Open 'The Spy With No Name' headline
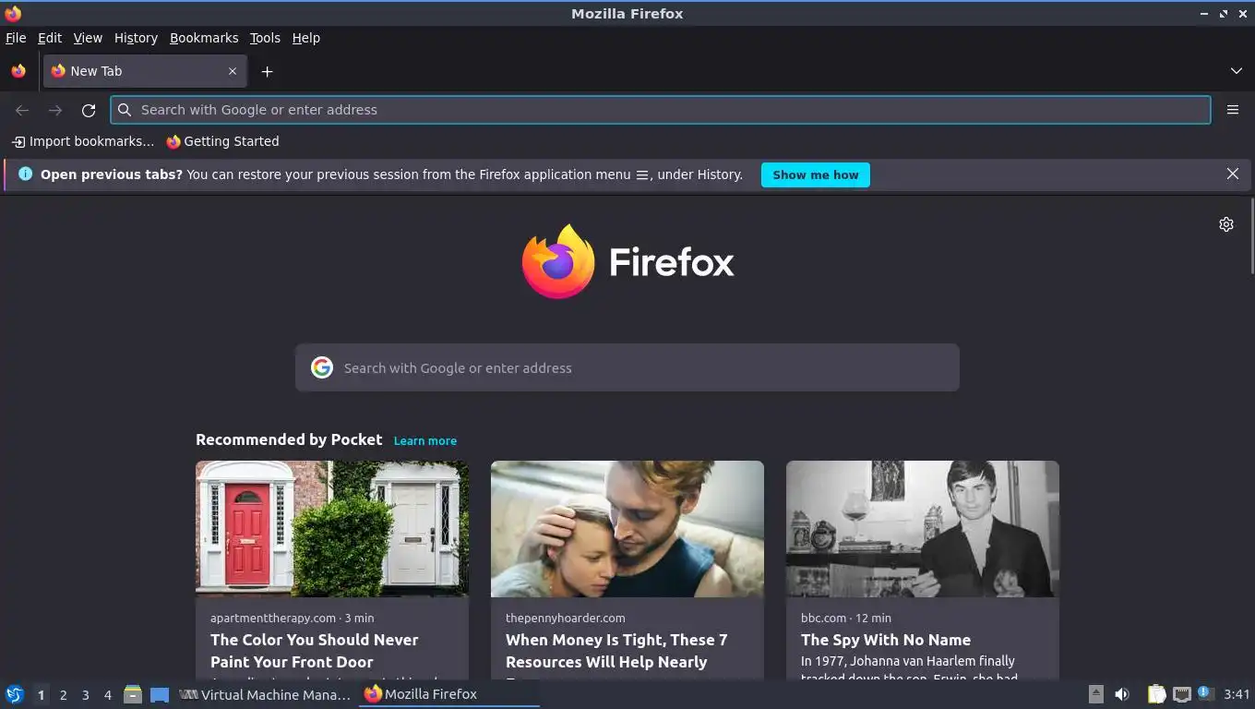This screenshot has width=1255, height=709. (x=886, y=640)
